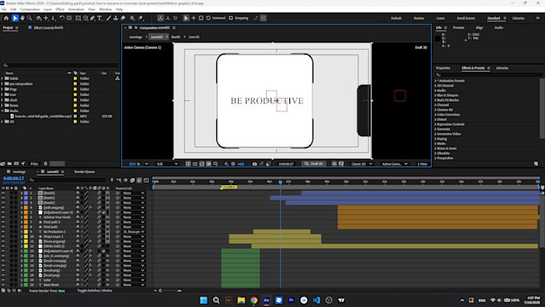The image size is (545, 307).
Task: Click the snapshot camera icon in viewer
Action: pos(255,164)
